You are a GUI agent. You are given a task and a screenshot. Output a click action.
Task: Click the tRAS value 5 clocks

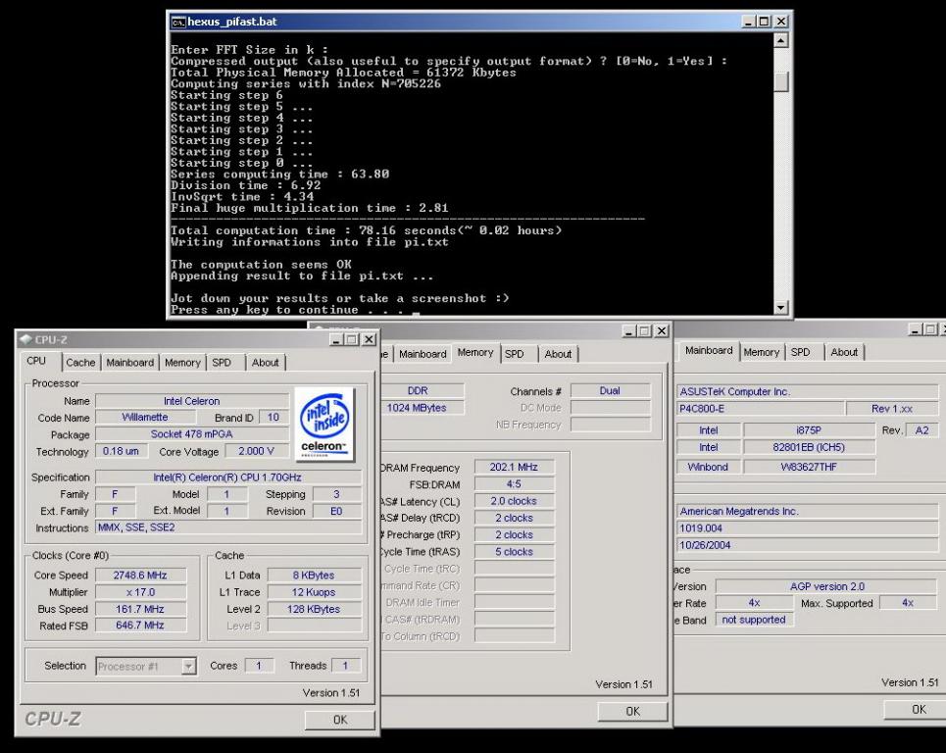click(514, 551)
